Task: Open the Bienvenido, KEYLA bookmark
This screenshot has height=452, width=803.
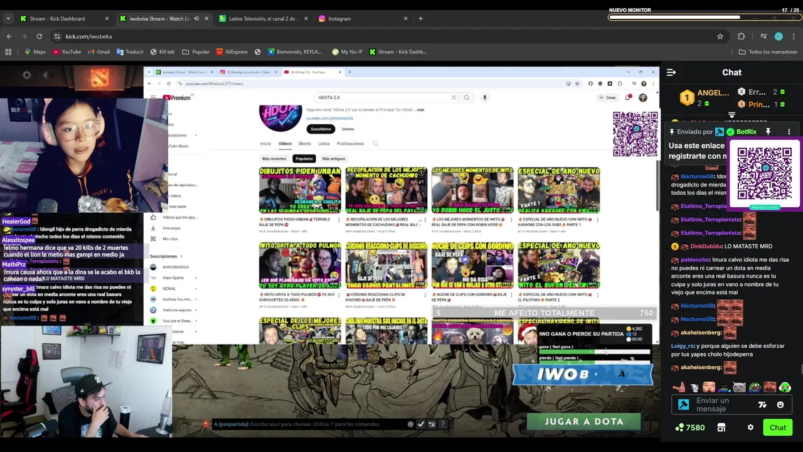Action: pos(294,51)
